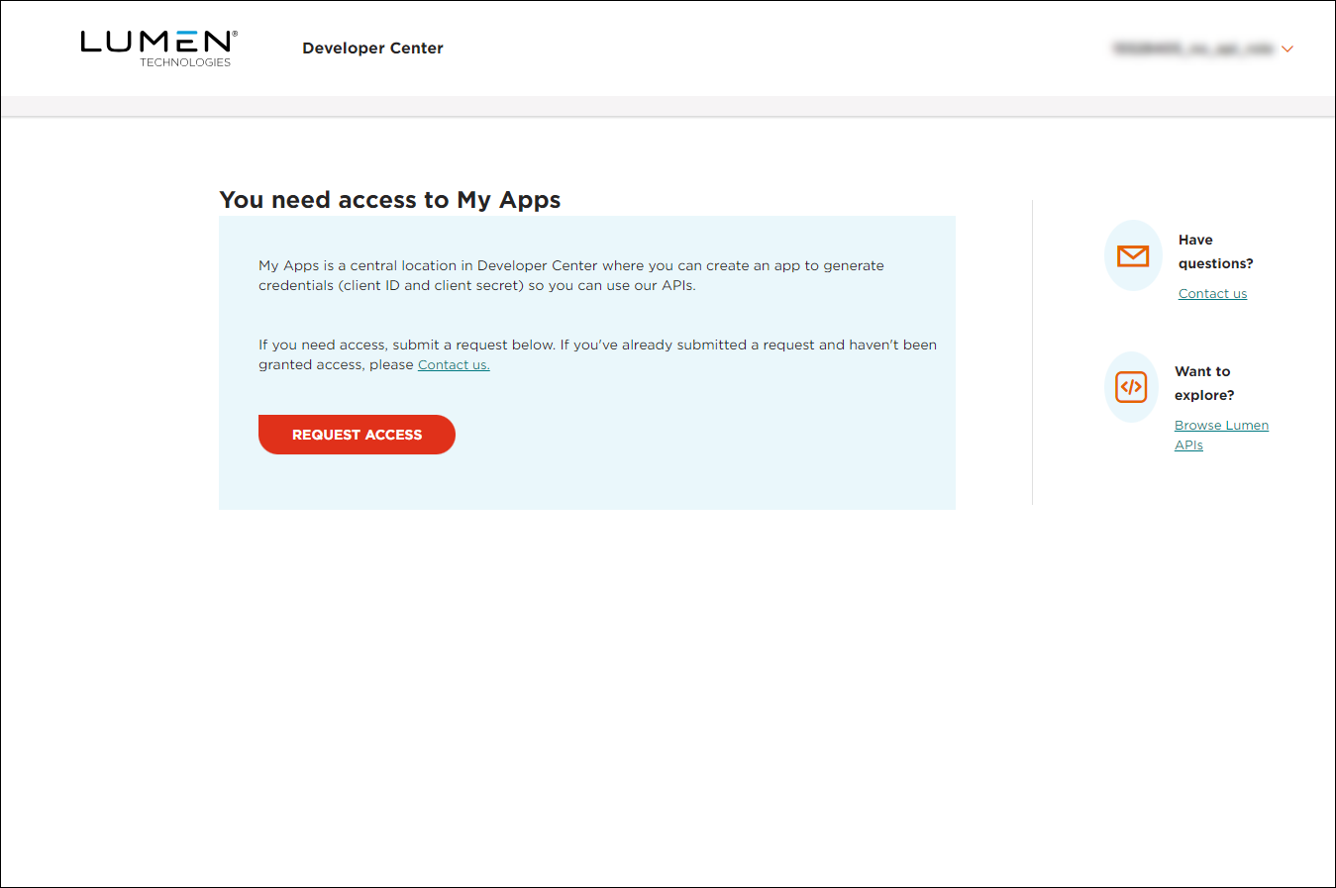Viewport: 1336px width, 888px height.
Task: Click the Want to explore? heading text
Action: click(1204, 383)
